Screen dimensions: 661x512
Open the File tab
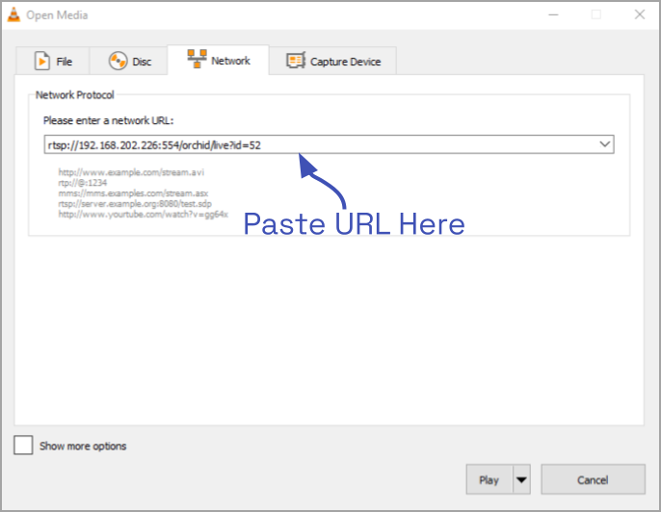coord(53,62)
